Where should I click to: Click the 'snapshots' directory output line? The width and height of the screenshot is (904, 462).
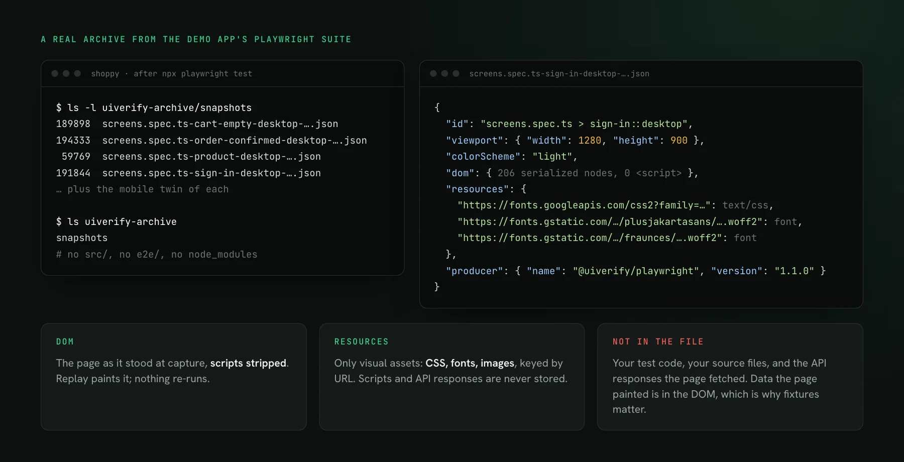point(82,238)
